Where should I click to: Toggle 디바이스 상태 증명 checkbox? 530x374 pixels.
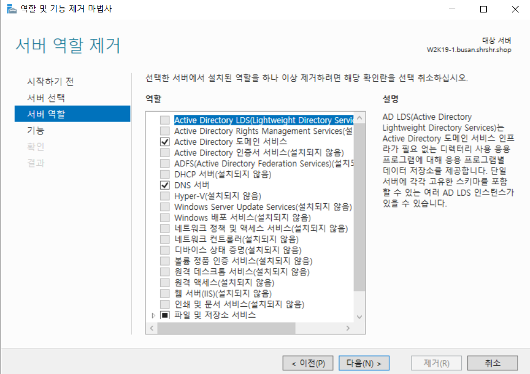point(165,250)
